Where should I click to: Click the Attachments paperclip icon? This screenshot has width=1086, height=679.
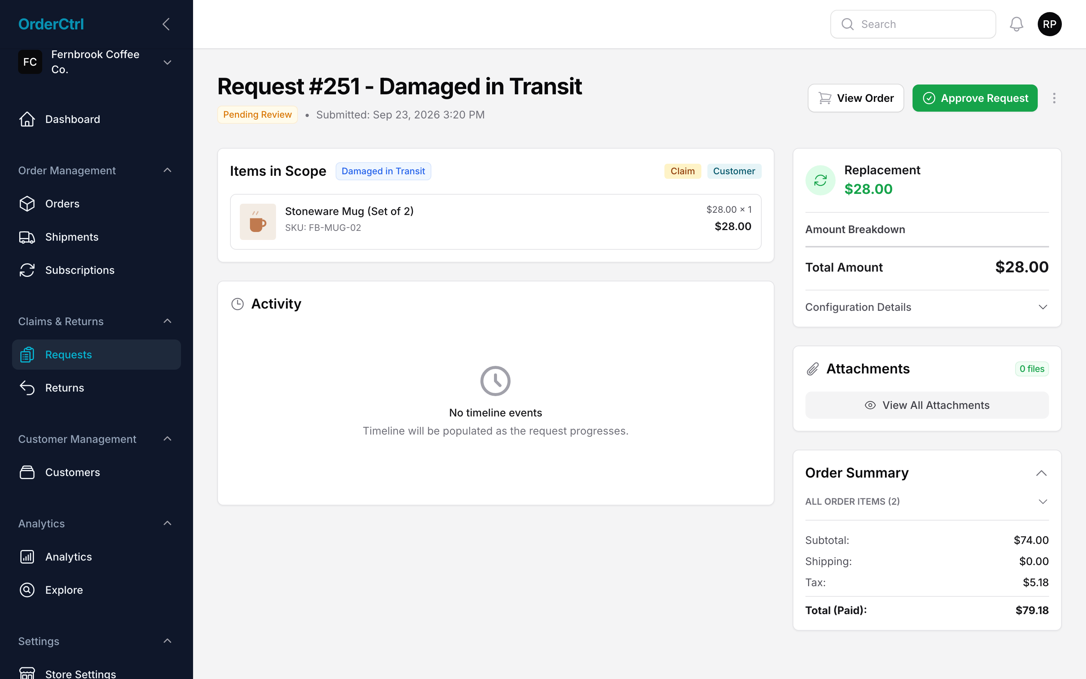(813, 369)
